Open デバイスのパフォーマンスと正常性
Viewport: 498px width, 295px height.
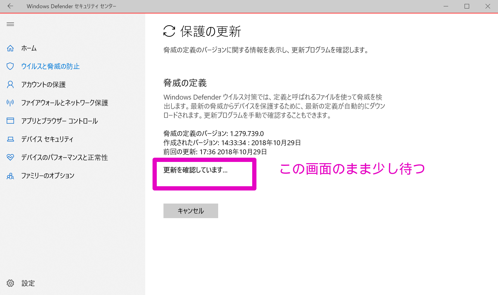(x=64, y=157)
